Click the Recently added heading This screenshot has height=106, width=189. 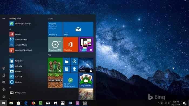tap(15, 19)
